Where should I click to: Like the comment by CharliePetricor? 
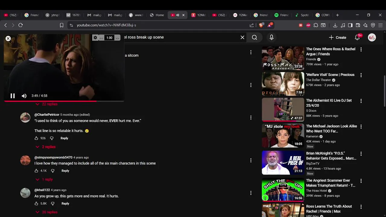pyautogui.click(x=36, y=138)
